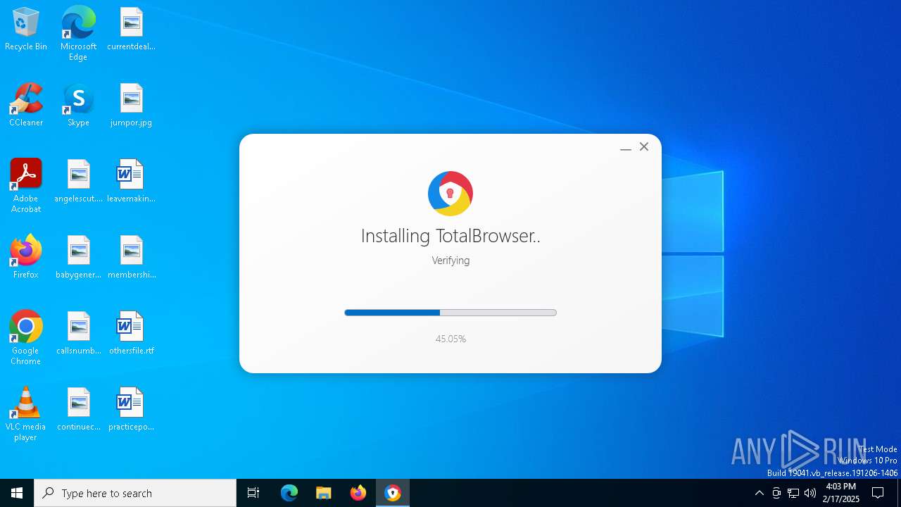Minimize the TotalBrowser installer window
The image size is (901, 507).
[625, 147]
